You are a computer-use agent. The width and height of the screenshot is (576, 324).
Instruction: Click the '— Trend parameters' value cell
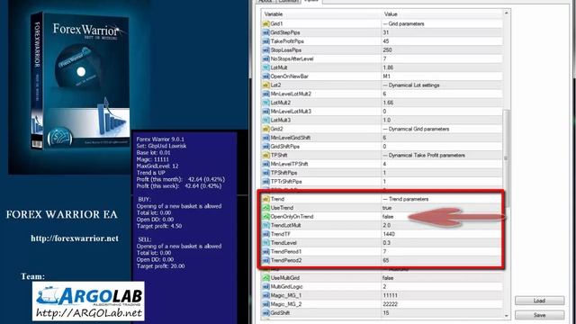coord(442,199)
